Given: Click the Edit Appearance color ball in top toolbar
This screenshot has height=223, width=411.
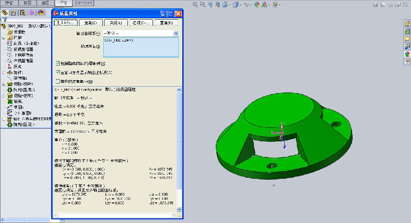Looking at the screenshot, I should pos(257,5).
